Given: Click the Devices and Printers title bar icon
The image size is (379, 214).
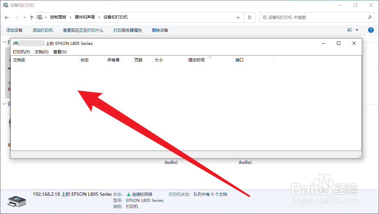Looking at the screenshot, I should tap(6, 5).
